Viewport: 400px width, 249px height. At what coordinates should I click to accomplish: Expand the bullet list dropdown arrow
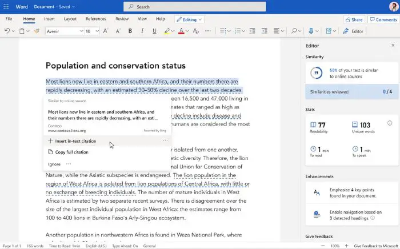[x=229, y=31]
